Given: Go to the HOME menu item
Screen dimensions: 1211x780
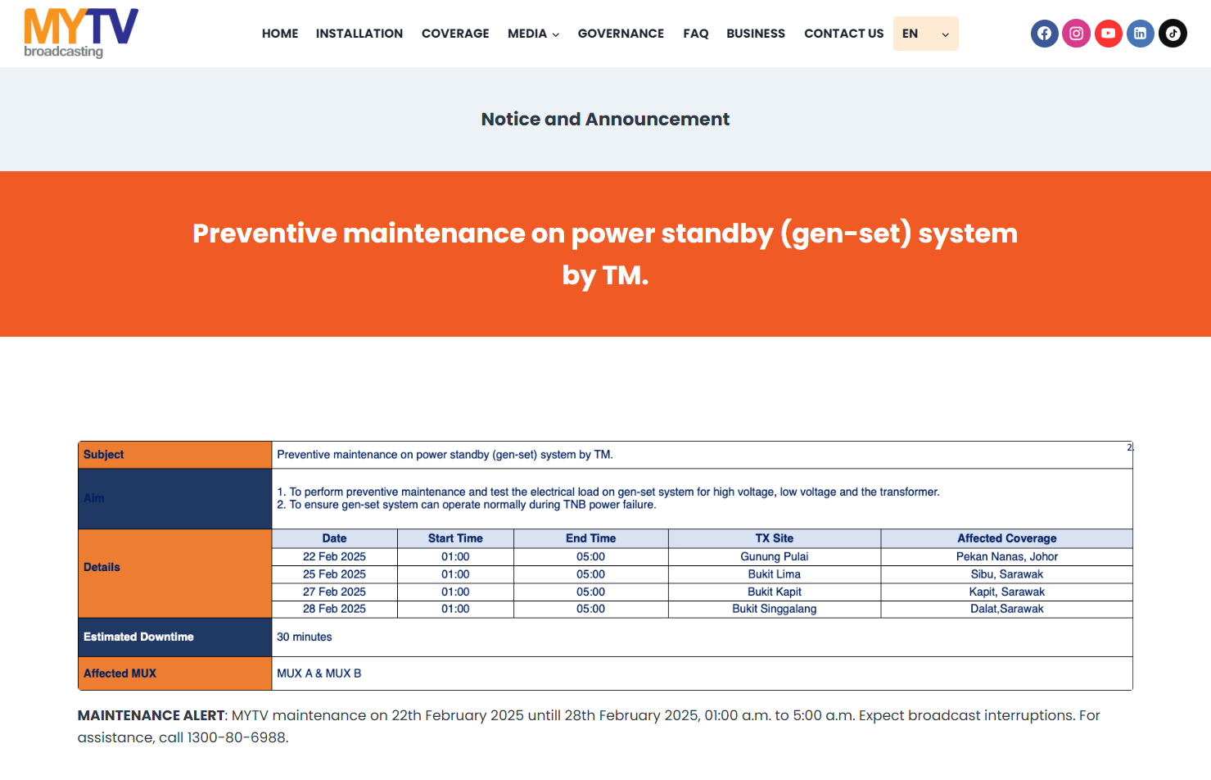Looking at the screenshot, I should 280,34.
